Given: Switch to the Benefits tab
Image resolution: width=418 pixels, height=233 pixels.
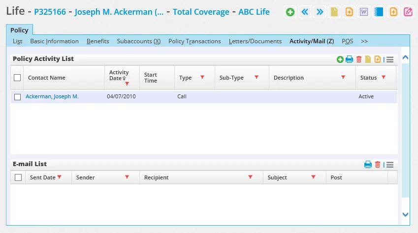Looking at the screenshot, I should [97, 41].
